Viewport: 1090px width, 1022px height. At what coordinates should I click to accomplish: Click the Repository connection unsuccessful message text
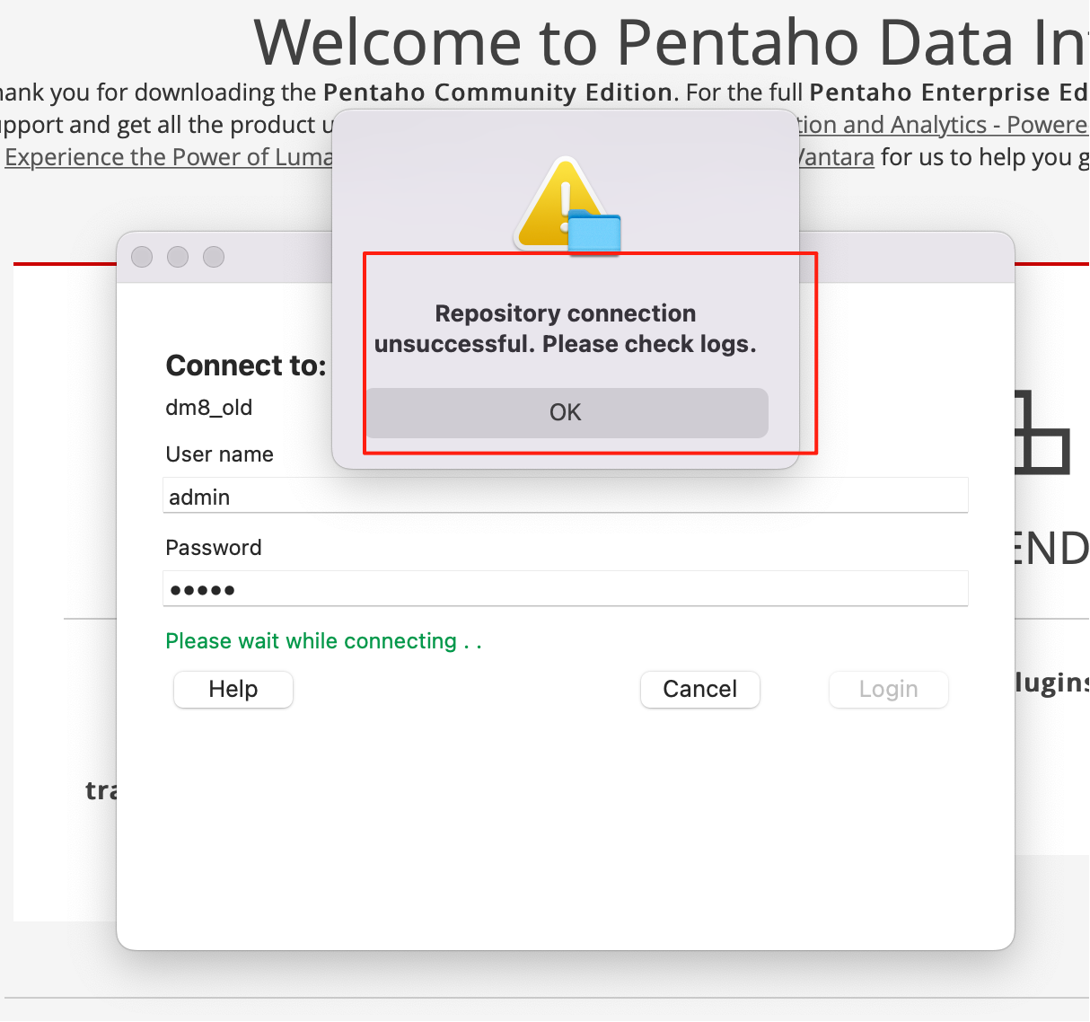pyautogui.click(x=566, y=329)
